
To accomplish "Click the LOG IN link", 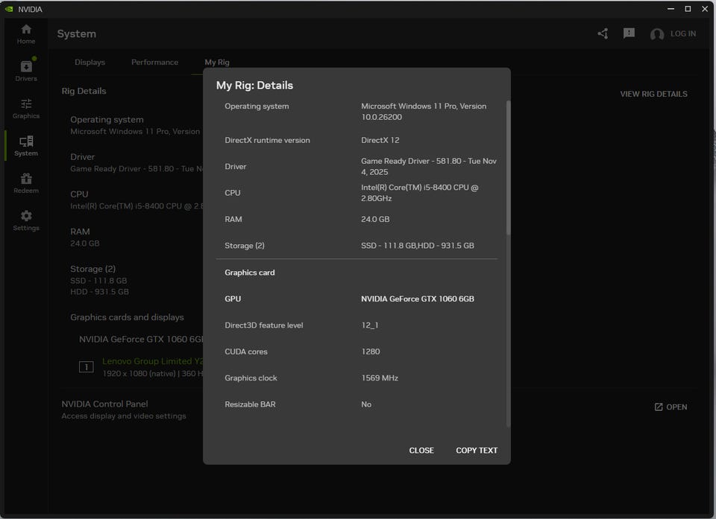I will pyautogui.click(x=682, y=34).
